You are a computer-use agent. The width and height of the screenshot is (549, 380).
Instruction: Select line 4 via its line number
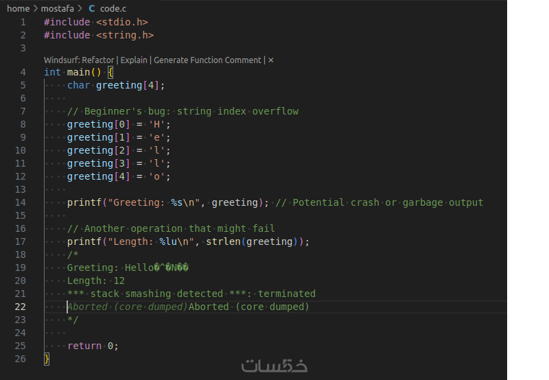23,72
